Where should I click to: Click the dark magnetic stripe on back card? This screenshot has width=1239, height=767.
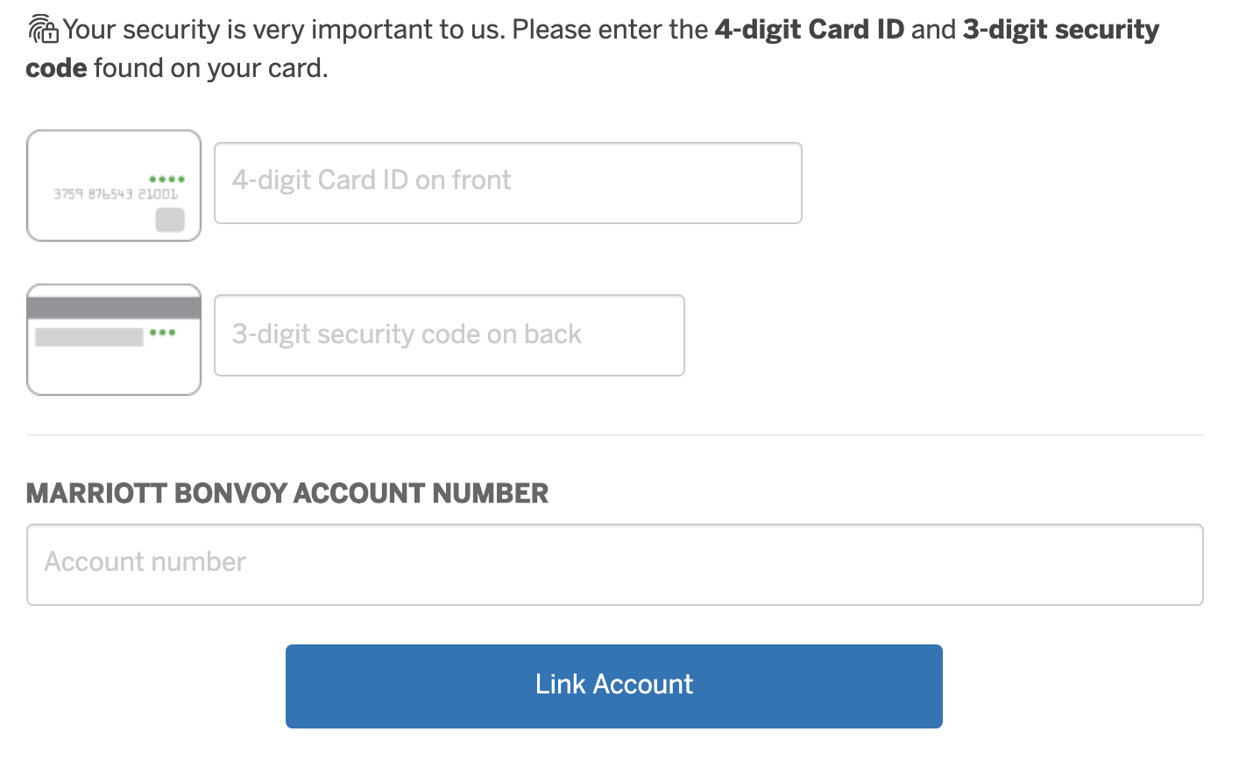click(114, 307)
